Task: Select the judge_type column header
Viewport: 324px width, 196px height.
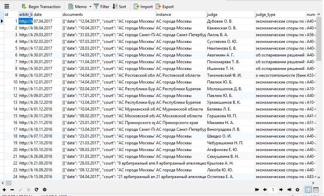Action: [x=280, y=15]
